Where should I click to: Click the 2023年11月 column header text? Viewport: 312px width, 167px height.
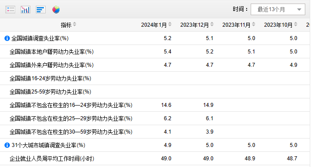tap(236, 25)
